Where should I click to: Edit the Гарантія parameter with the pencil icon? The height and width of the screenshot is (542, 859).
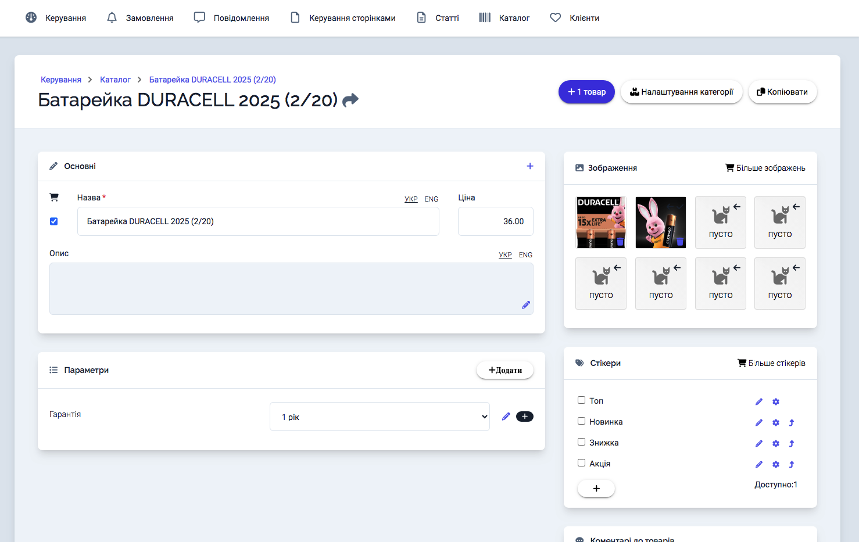pos(506,417)
